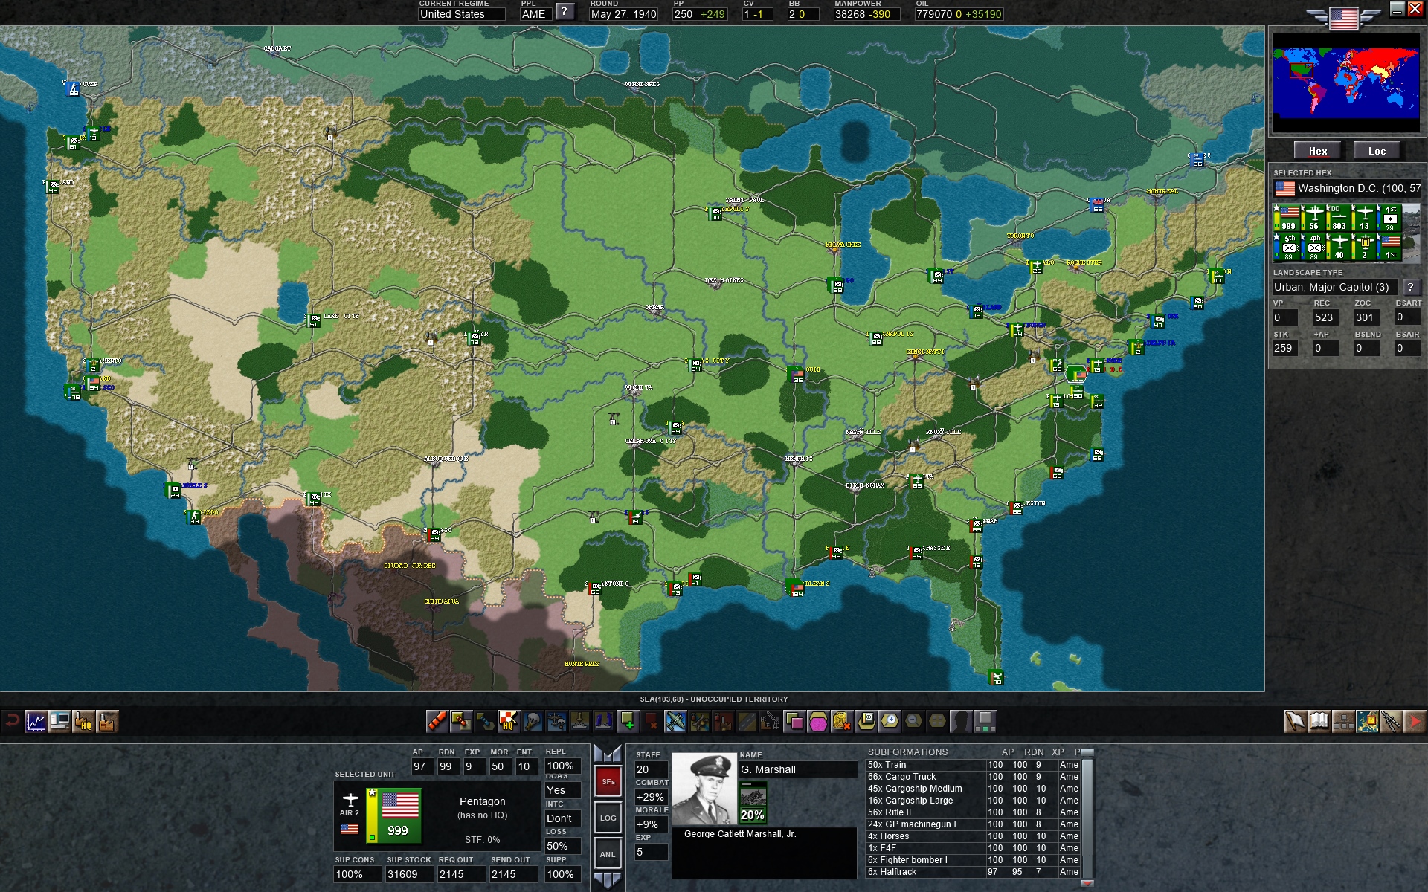Viewport: 1428px width, 892px height.
Task: Open the statistics graph icon
Action: (x=36, y=721)
